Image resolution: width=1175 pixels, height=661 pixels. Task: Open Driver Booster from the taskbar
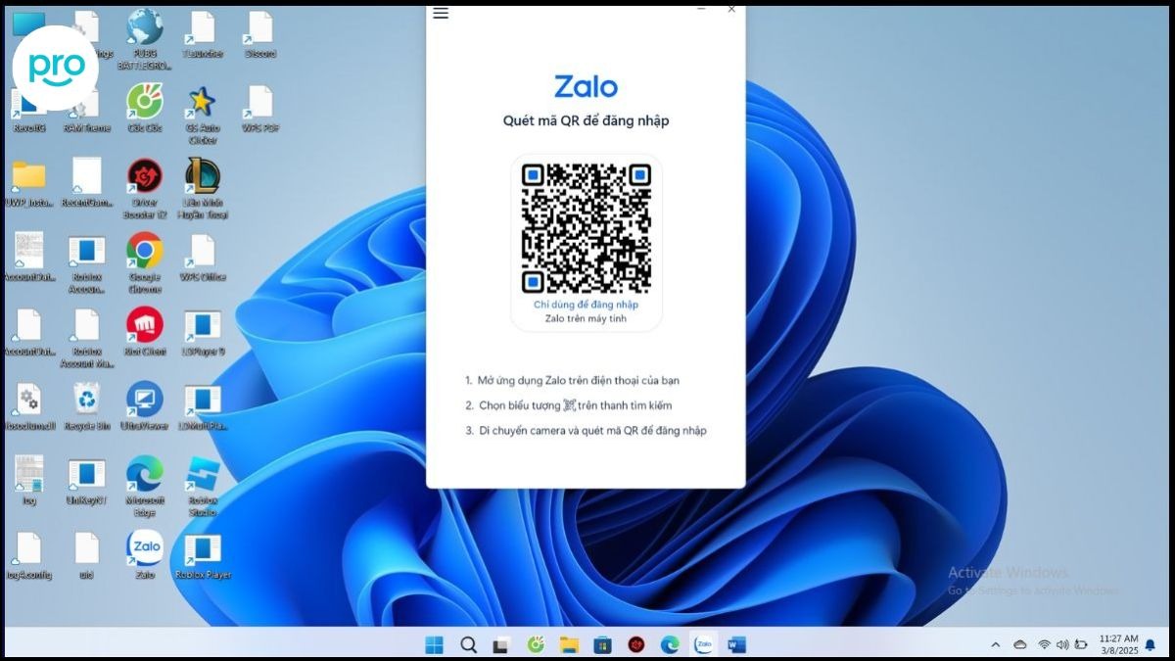pyautogui.click(x=636, y=644)
